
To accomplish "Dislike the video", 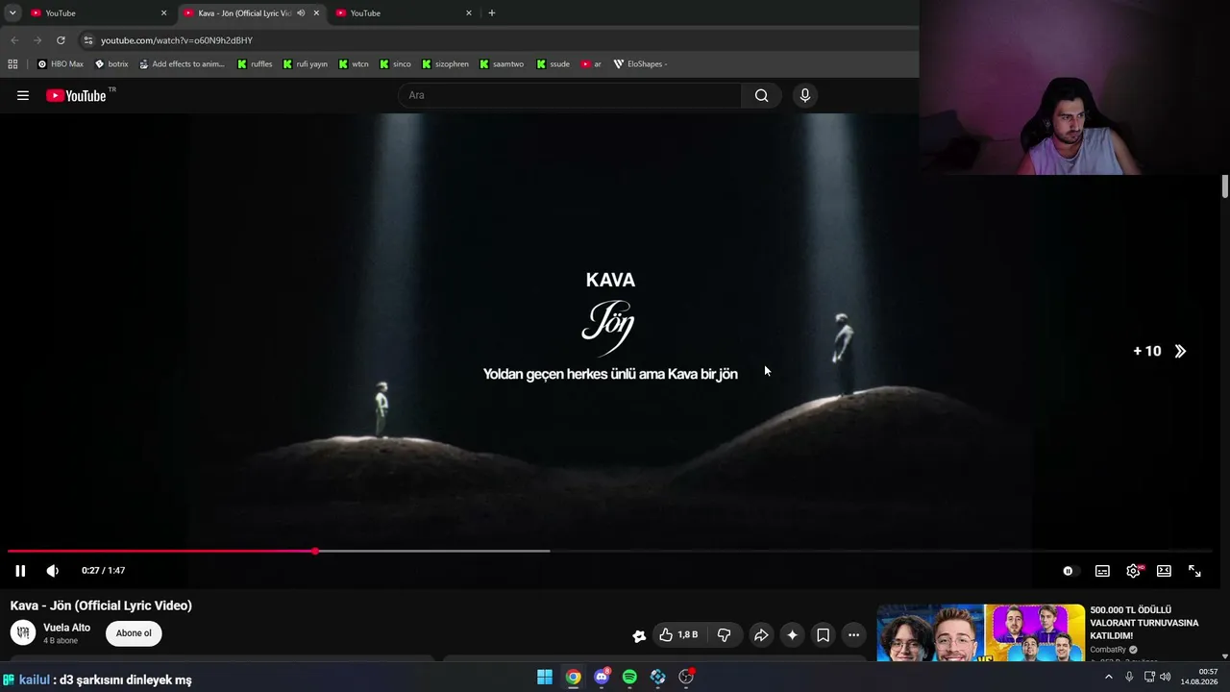I will (x=725, y=634).
